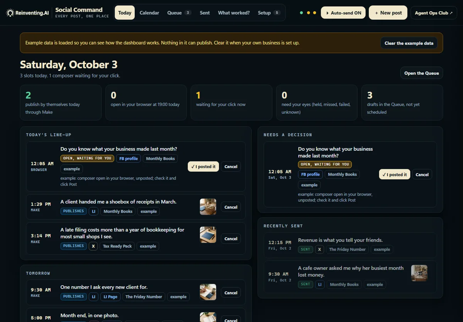Go to the Queue tab
The width and height of the screenshot is (463, 322).
(x=179, y=13)
